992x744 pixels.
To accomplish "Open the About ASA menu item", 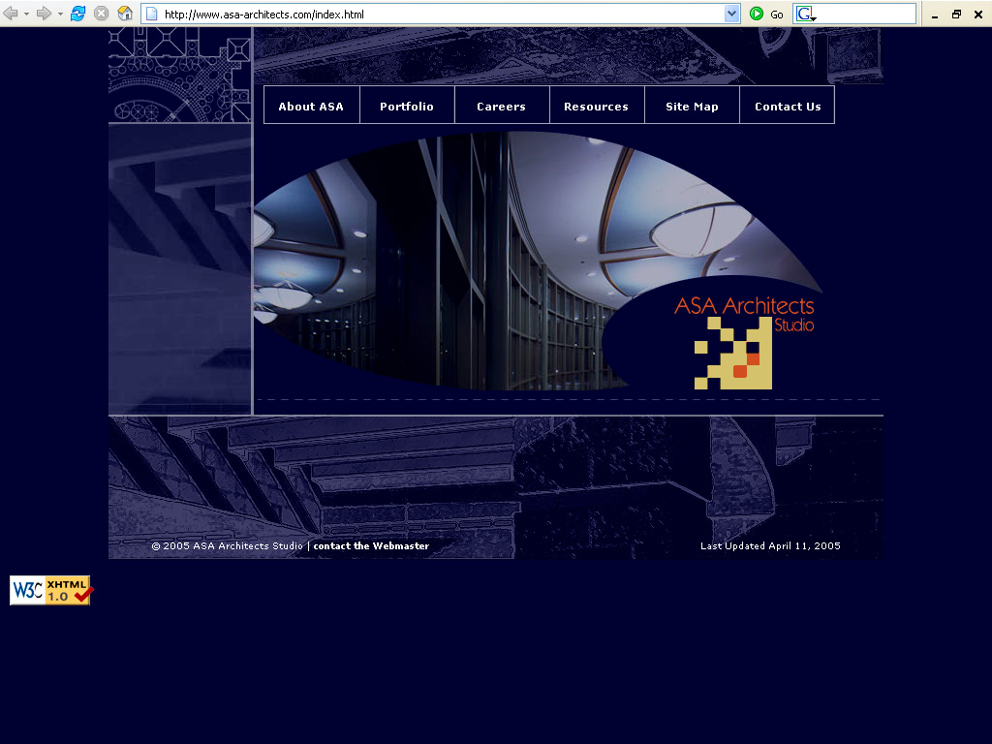I will point(311,107).
